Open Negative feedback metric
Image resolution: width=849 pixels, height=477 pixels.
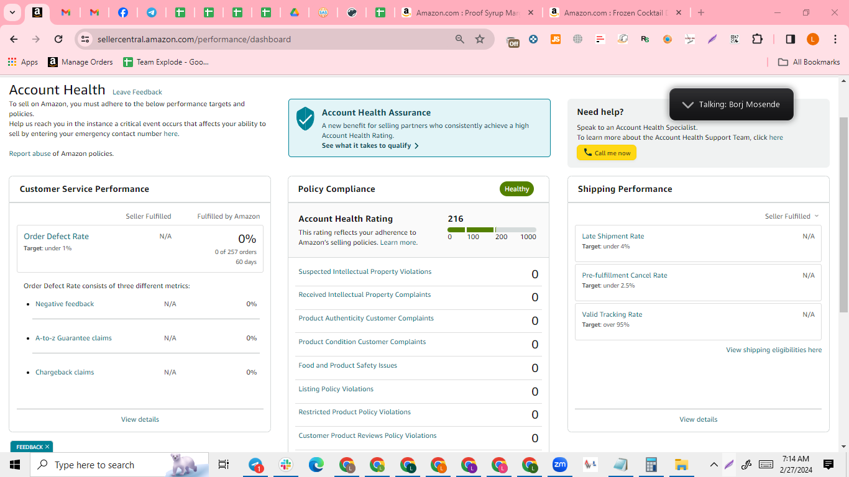tap(65, 304)
